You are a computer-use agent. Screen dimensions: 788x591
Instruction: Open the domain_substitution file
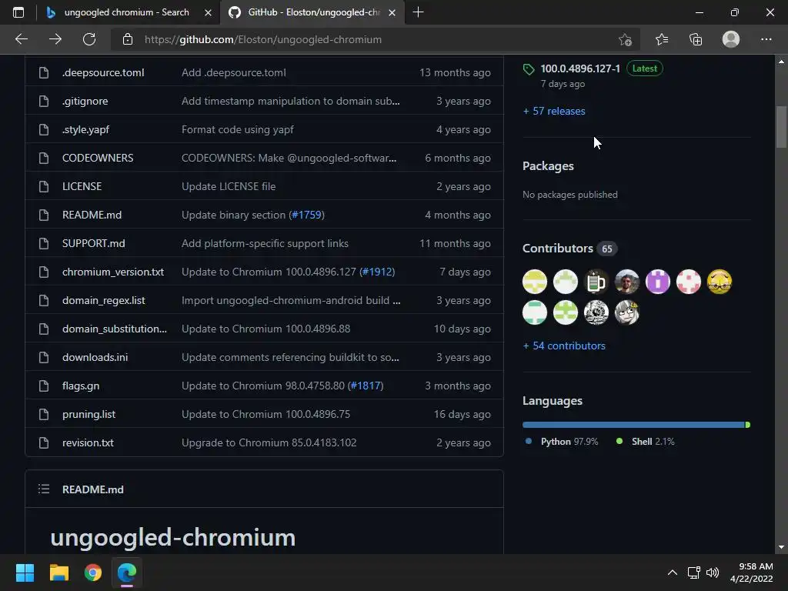click(114, 329)
